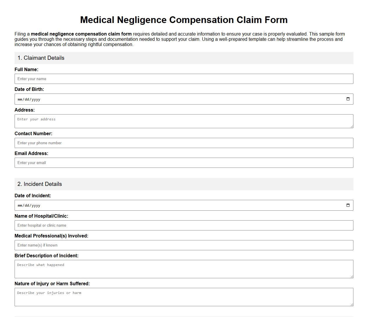Click the Date of Birth date field

117,99
